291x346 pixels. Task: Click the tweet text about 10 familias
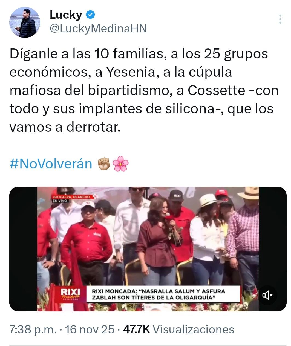pyautogui.click(x=144, y=90)
